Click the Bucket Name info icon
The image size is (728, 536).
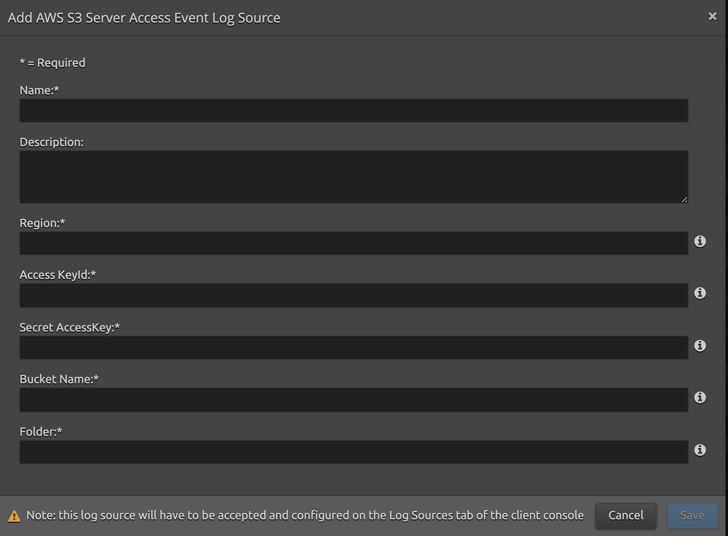click(700, 397)
